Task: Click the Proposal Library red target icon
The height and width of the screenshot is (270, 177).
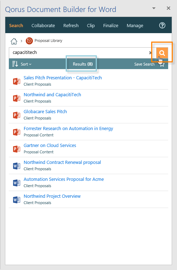Action: click(29, 41)
